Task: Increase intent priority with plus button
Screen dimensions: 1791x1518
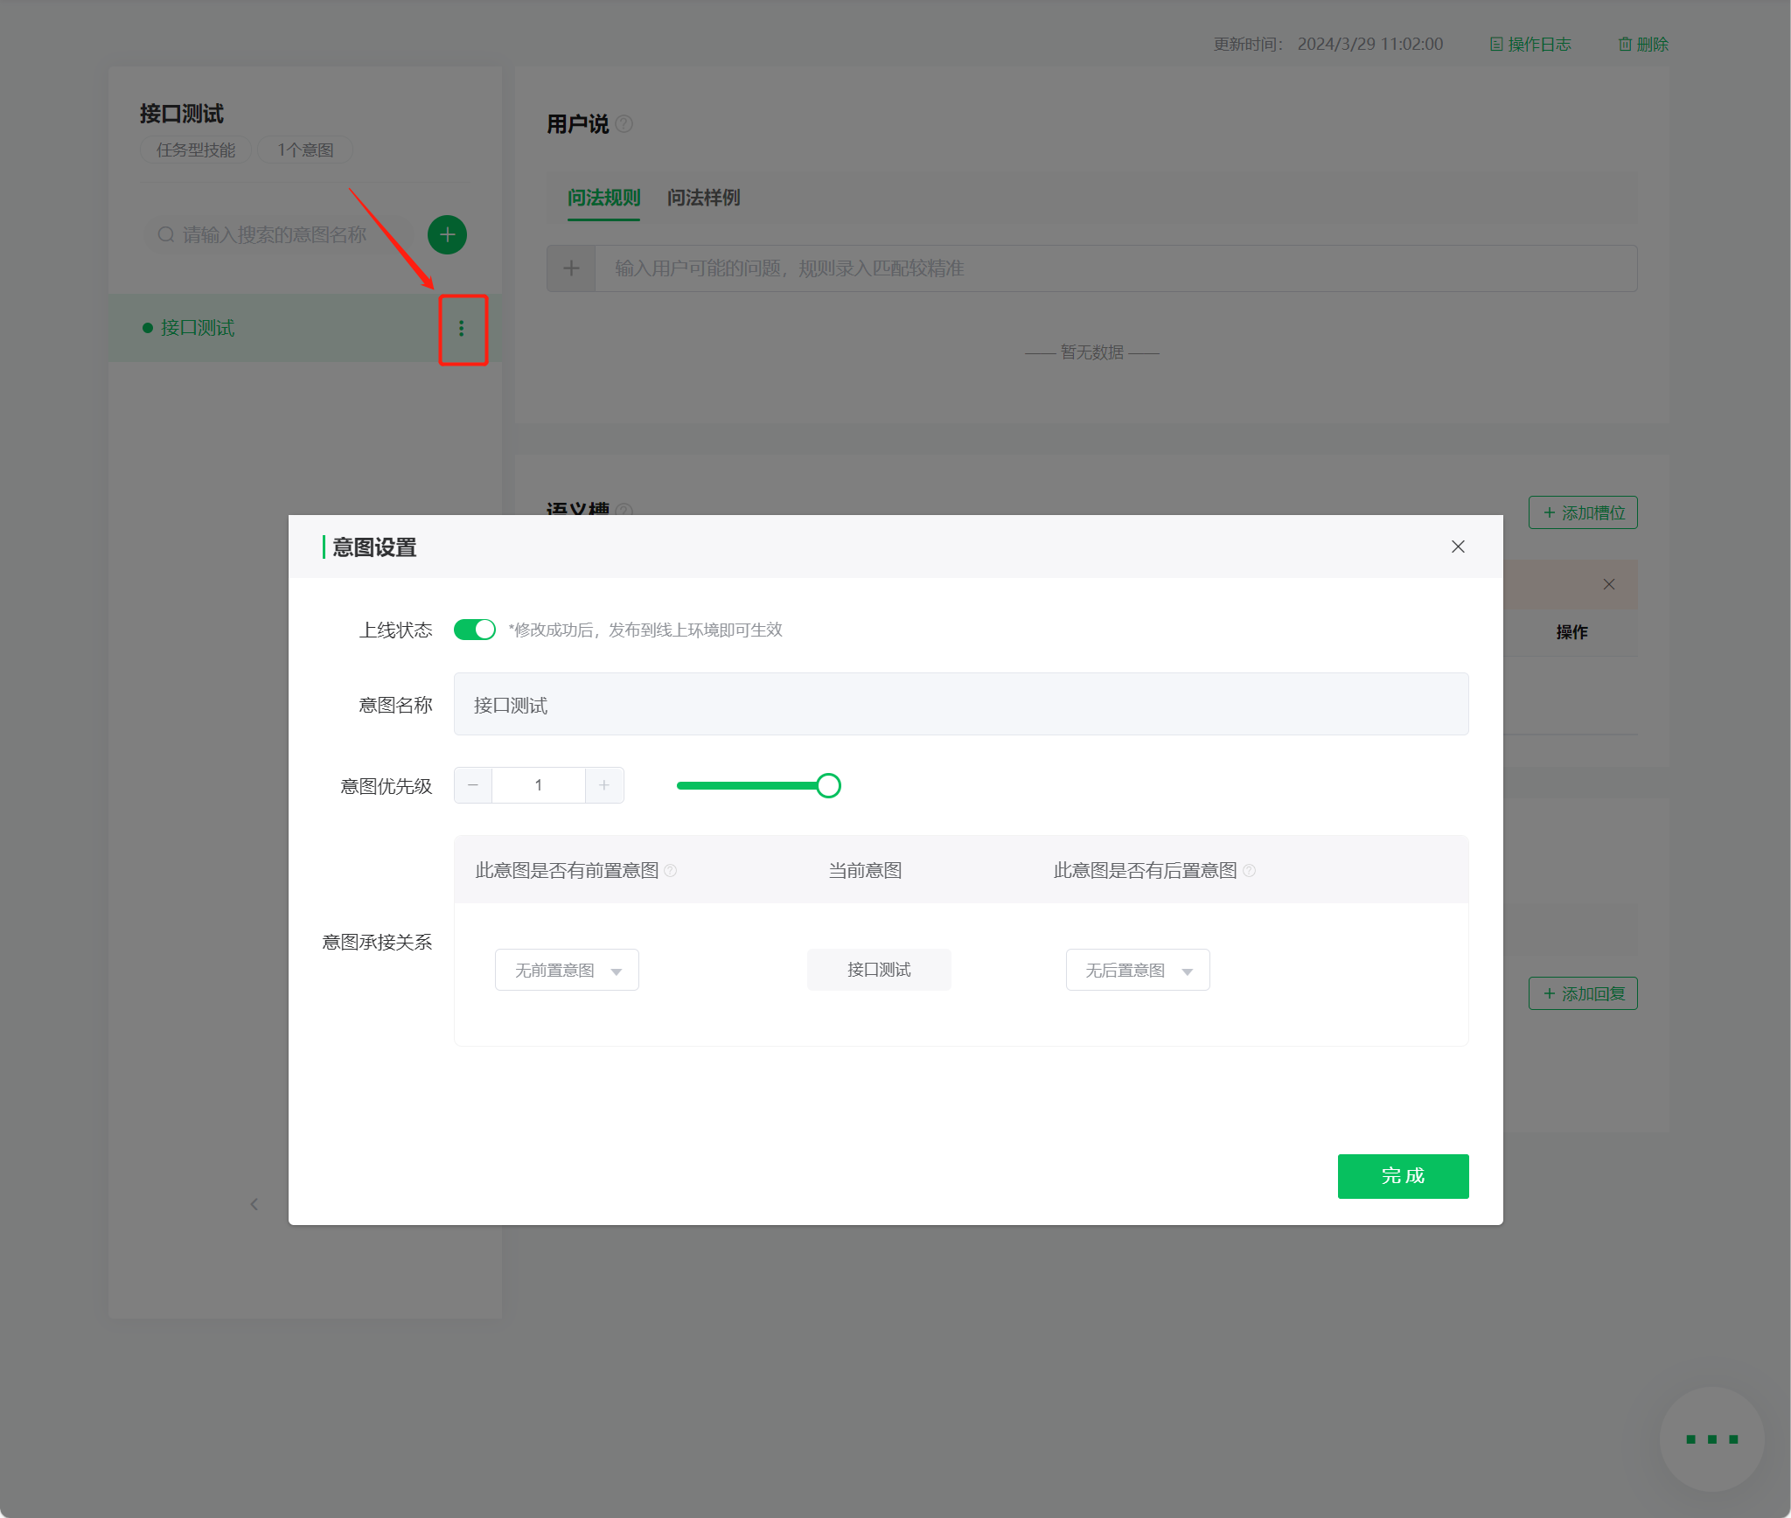Action: tap(604, 785)
